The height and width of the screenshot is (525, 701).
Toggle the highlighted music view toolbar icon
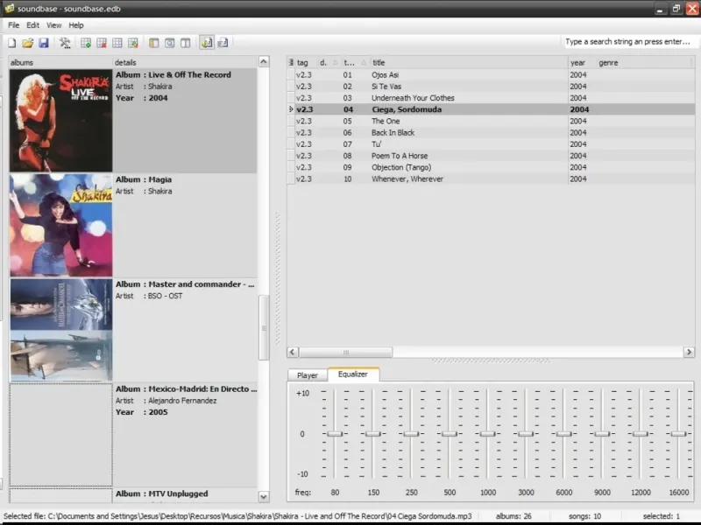(x=207, y=43)
